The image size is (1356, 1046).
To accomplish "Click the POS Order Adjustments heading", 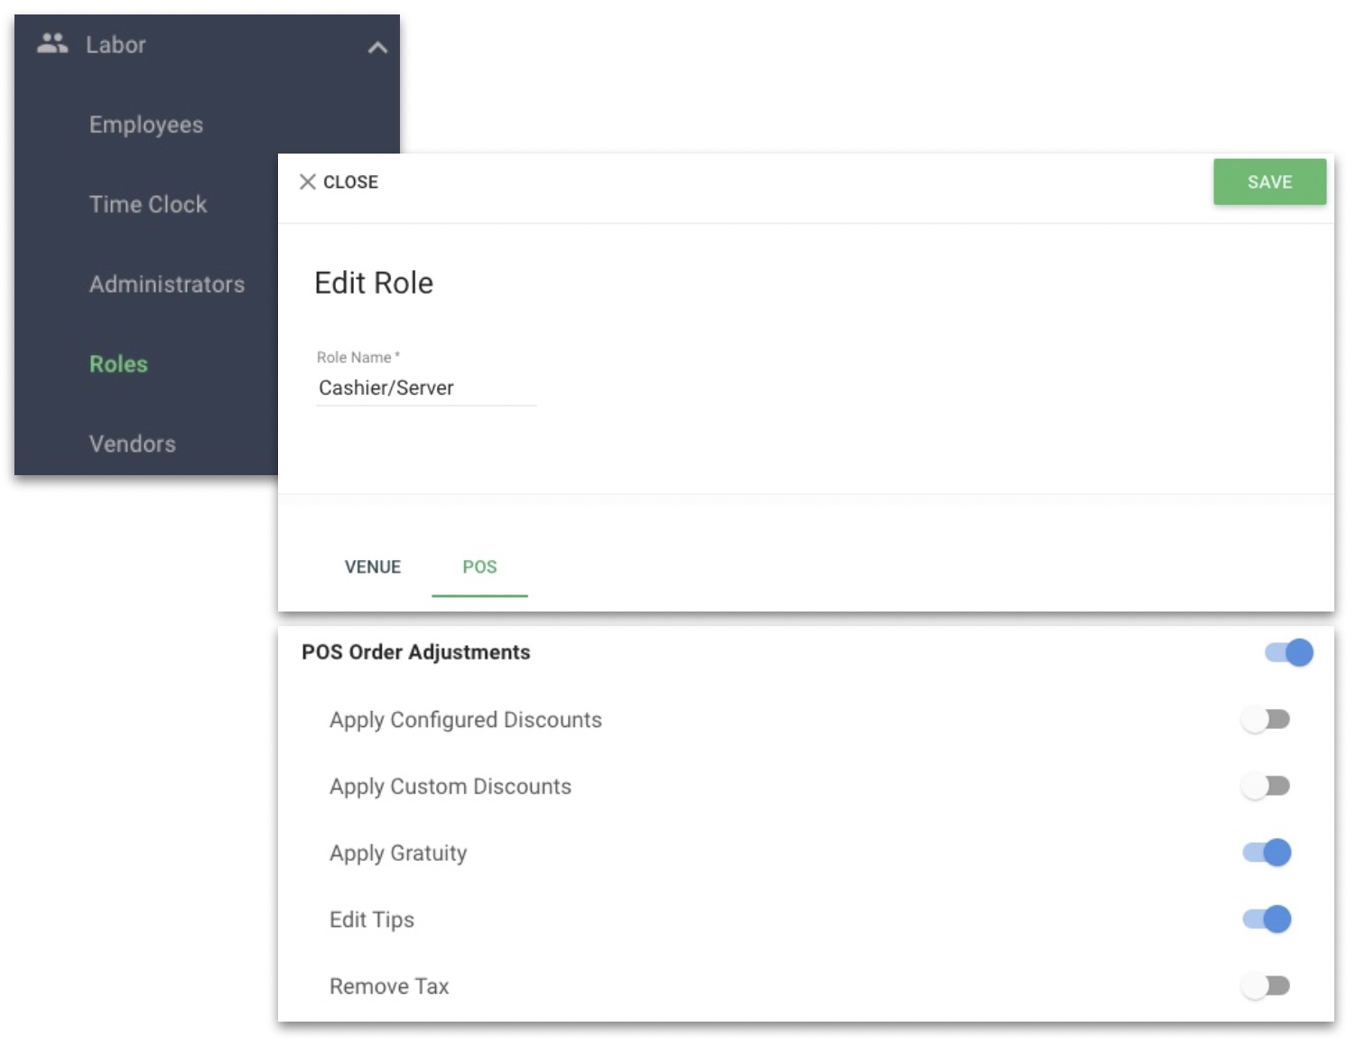I will pyautogui.click(x=416, y=652).
